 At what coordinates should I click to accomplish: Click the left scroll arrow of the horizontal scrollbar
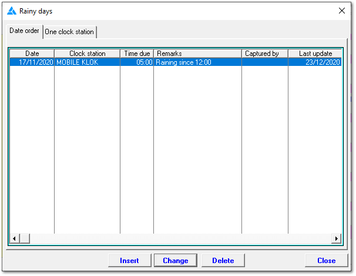point(15,238)
